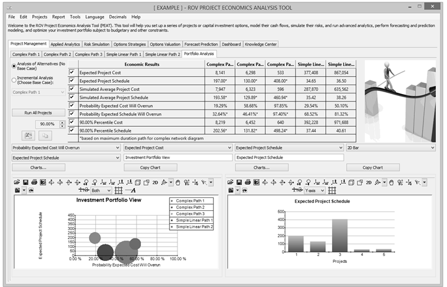Click the 90.00% percentile spinner arrows
Screen dimensions: 447x287
click(62, 124)
